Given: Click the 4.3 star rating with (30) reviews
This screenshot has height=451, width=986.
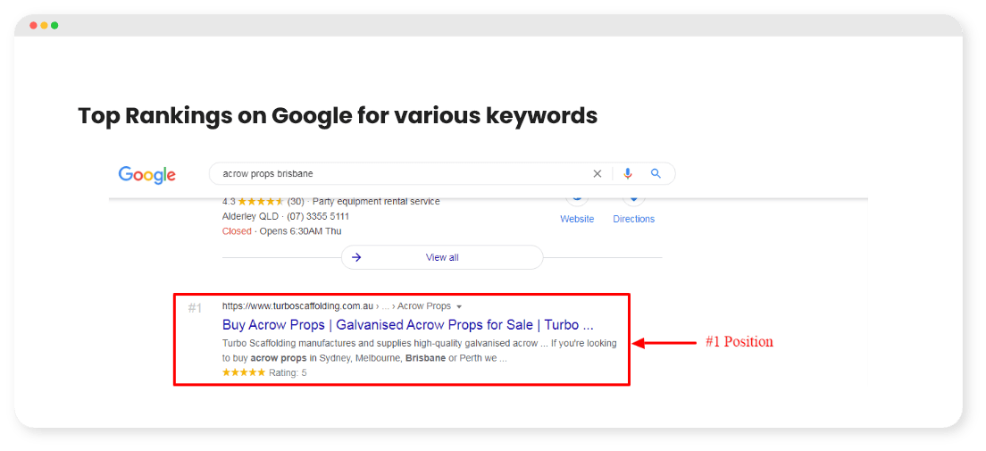Looking at the screenshot, I should coord(263,201).
